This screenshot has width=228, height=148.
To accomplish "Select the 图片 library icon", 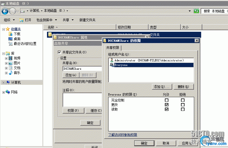I will [10, 63].
